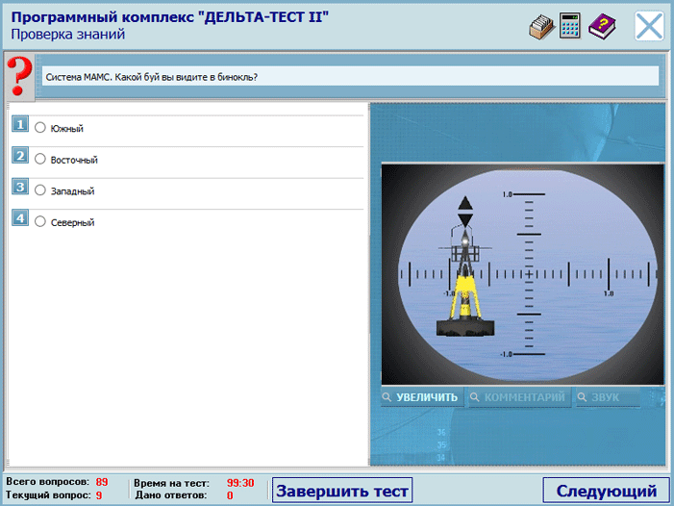Image resolution: width=674 pixels, height=506 pixels.
Task: Click the program title ДЕЛЬТА-ТЕСТ II
Action: pos(170,17)
